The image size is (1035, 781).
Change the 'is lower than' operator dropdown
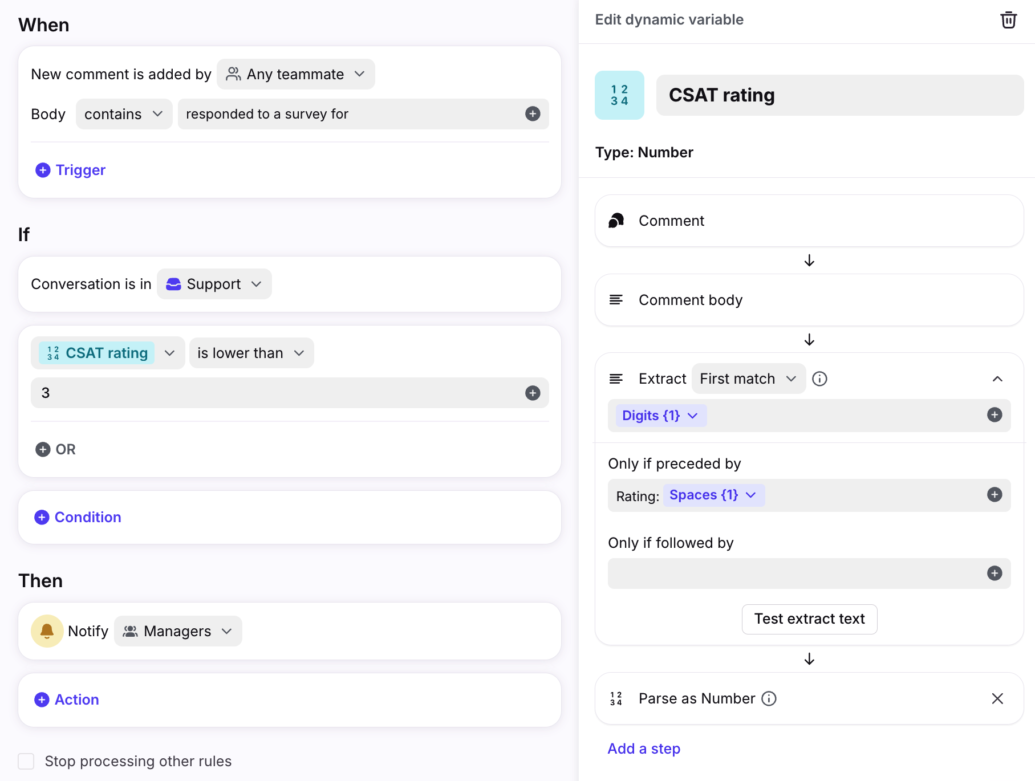tap(251, 353)
